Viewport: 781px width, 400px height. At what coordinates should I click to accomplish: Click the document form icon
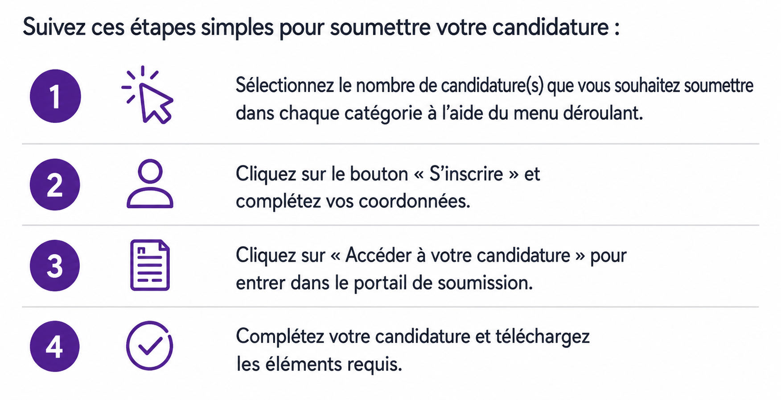pos(150,265)
